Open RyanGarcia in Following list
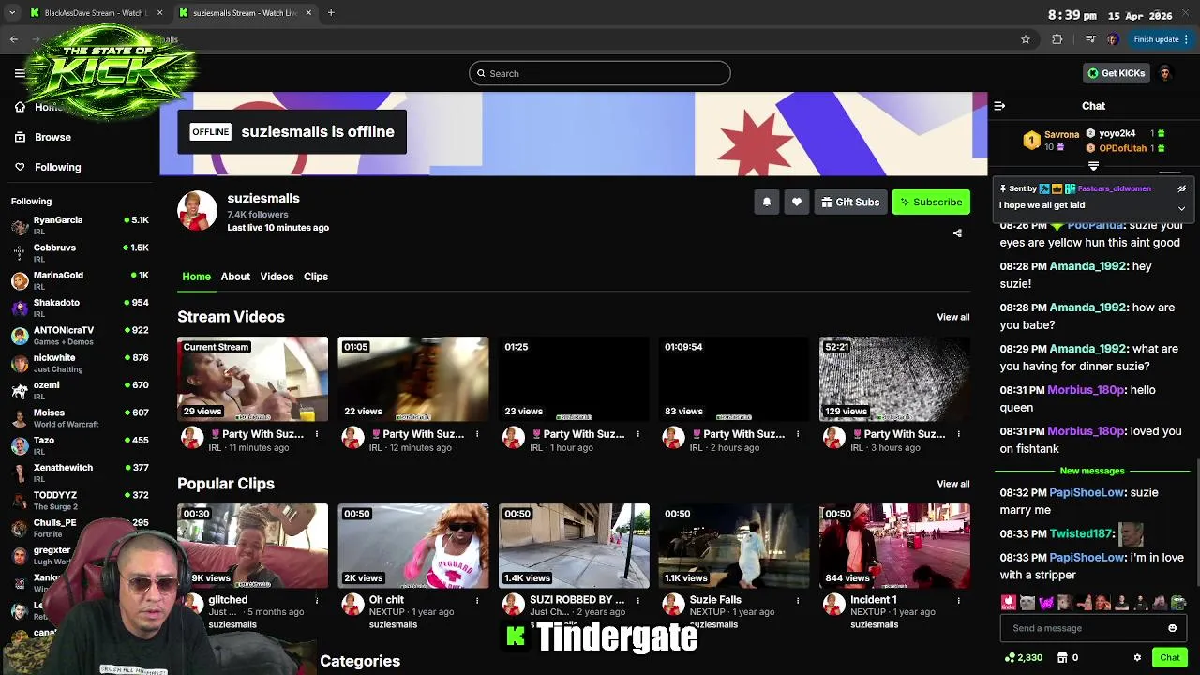The image size is (1200, 675). [x=80, y=225]
